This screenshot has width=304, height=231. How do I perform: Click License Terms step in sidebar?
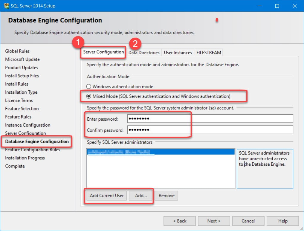(x=19, y=100)
